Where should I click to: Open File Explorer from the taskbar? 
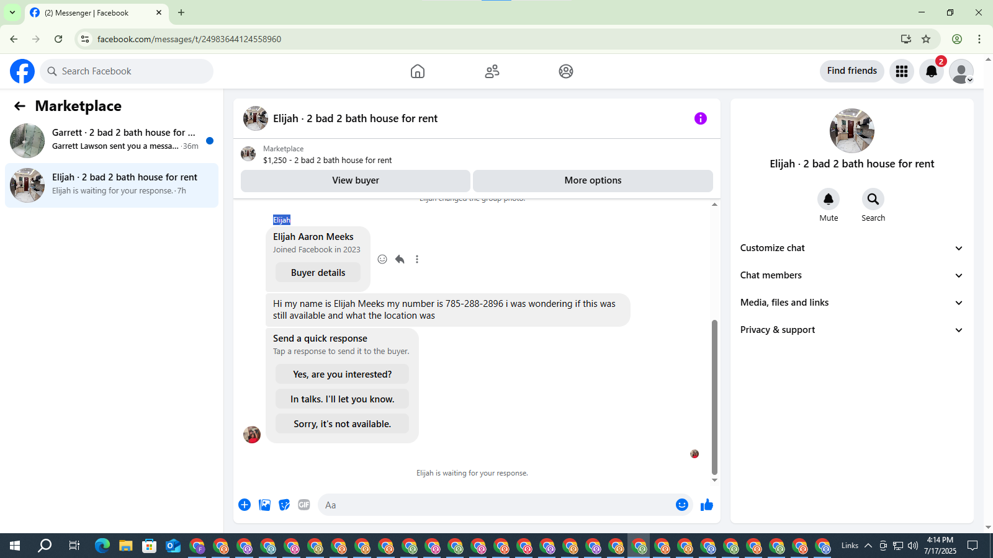tap(126, 546)
